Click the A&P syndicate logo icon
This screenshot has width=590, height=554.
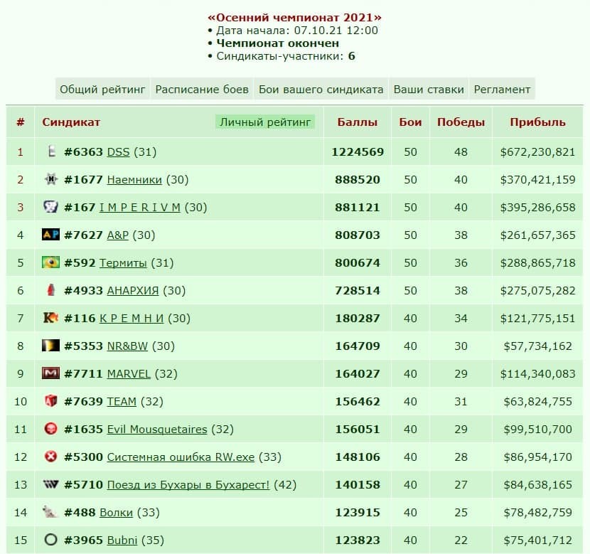pyautogui.click(x=50, y=235)
